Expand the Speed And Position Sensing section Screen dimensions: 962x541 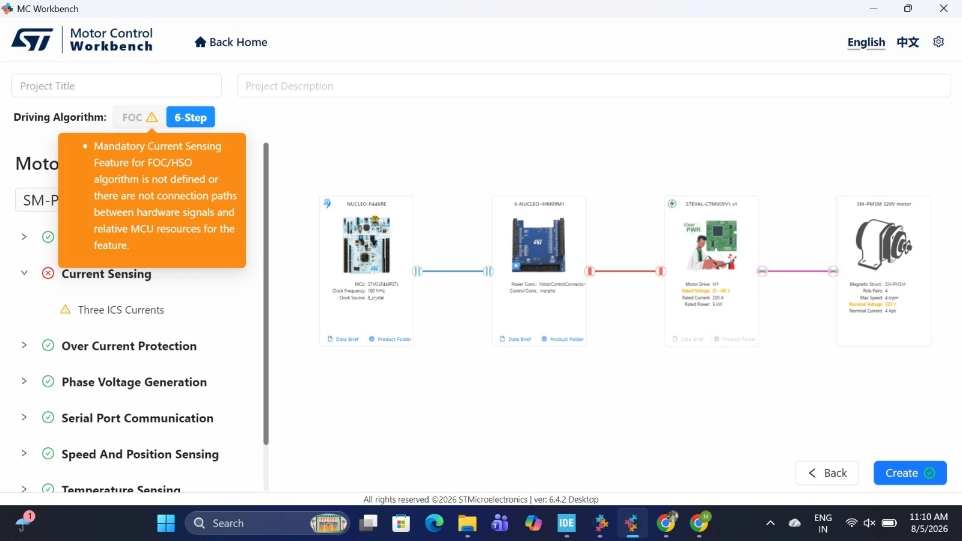pyautogui.click(x=24, y=453)
